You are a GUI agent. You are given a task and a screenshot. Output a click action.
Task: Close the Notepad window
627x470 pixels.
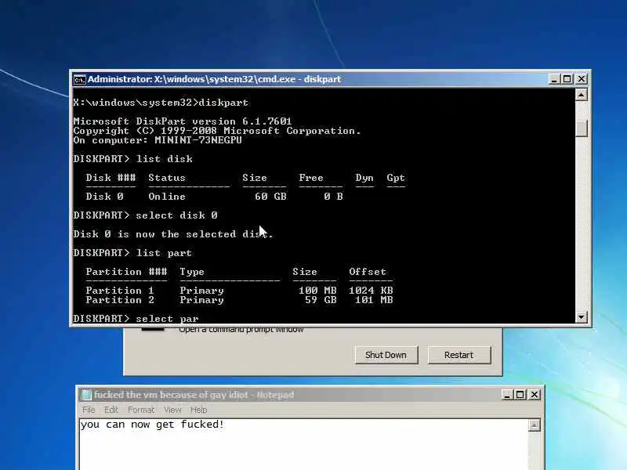pos(534,395)
